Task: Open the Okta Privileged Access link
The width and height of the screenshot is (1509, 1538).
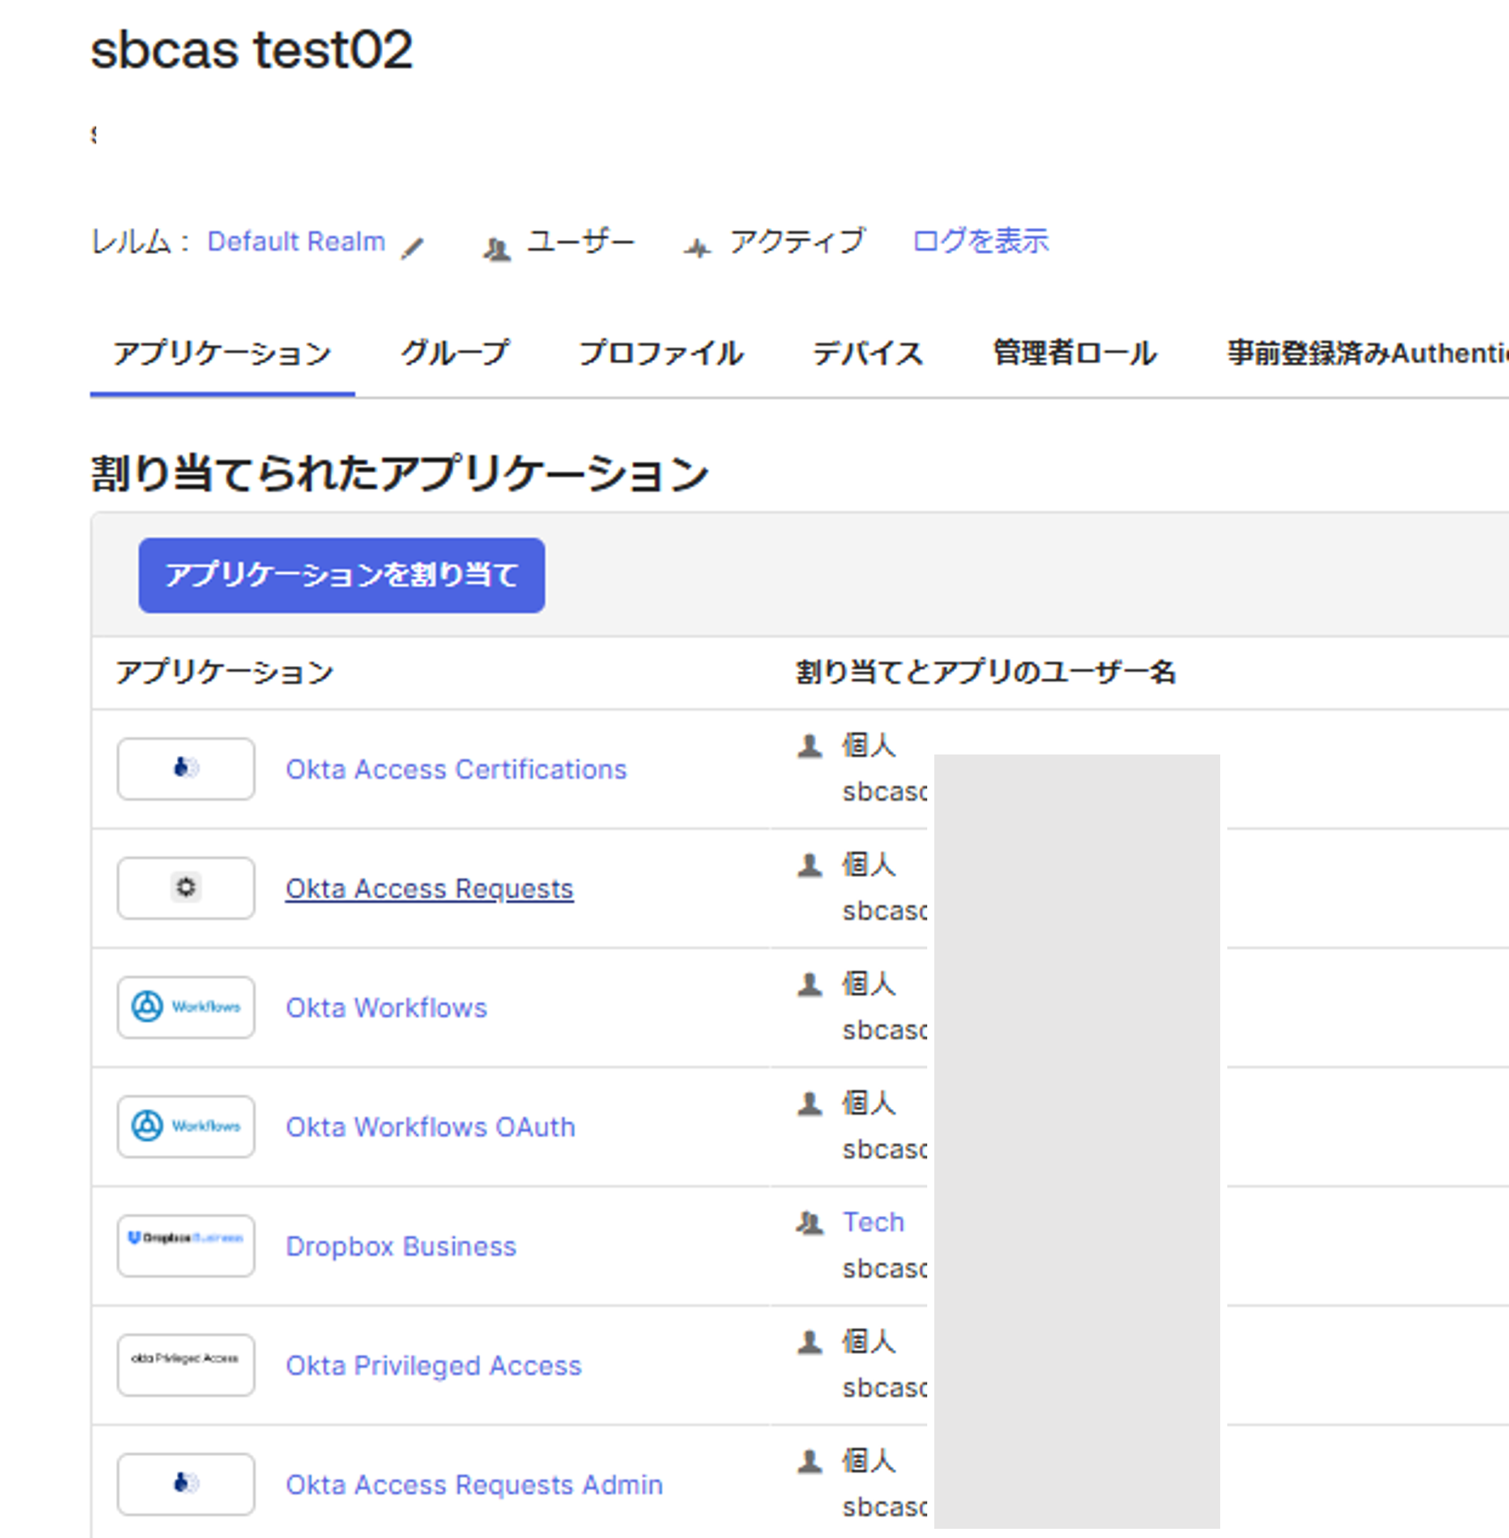Action: (434, 1365)
